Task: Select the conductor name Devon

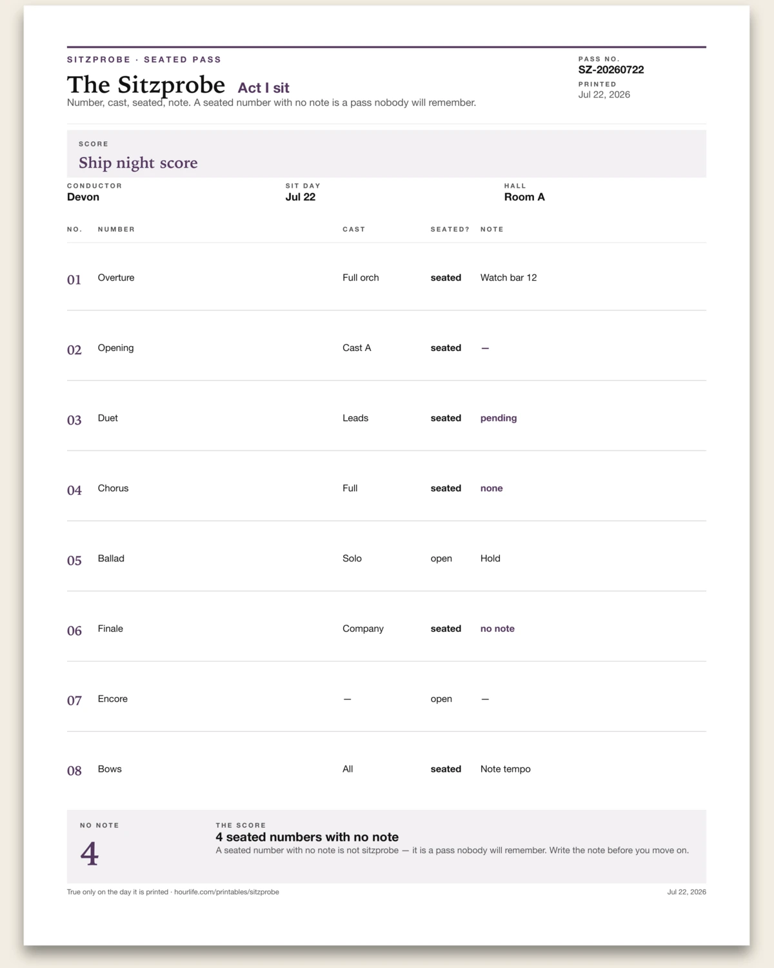Action: point(83,197)
